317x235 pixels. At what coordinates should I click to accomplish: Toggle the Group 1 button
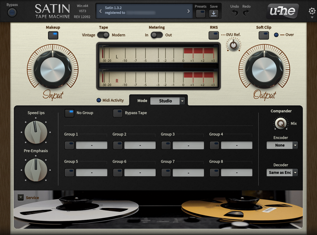tap(69, 145)
